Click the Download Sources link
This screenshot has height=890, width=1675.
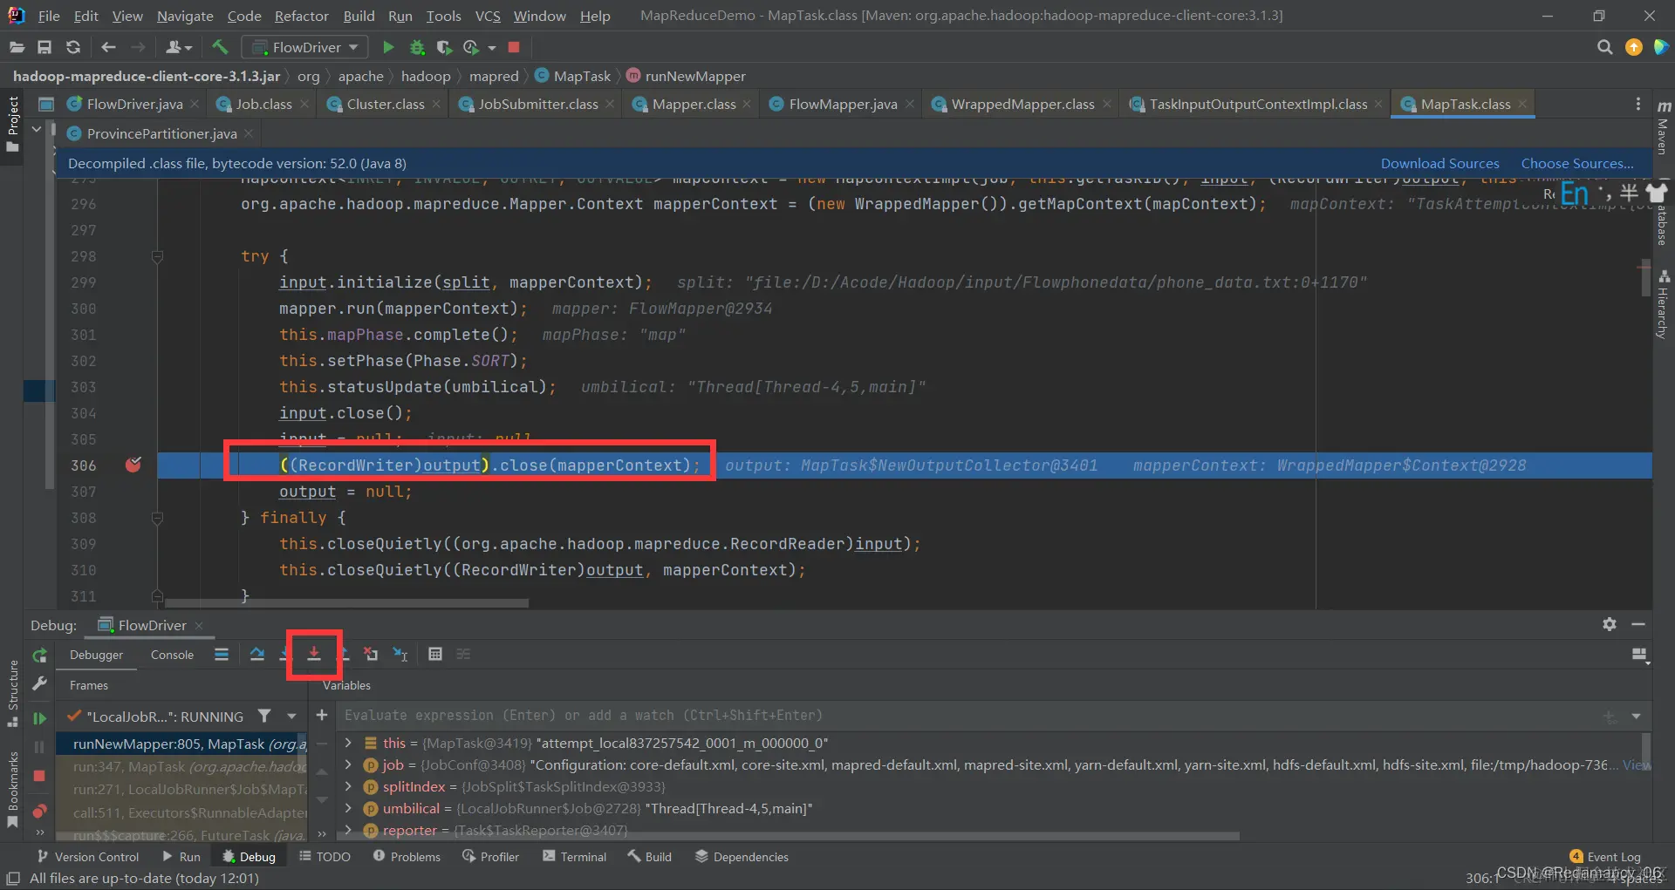click(1439, 163)
